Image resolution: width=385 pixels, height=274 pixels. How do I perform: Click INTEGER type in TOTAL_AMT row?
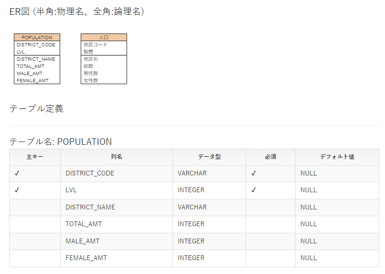[191, 224]
